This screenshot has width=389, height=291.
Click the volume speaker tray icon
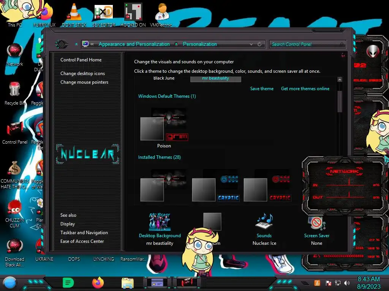[x=347, y=283]
